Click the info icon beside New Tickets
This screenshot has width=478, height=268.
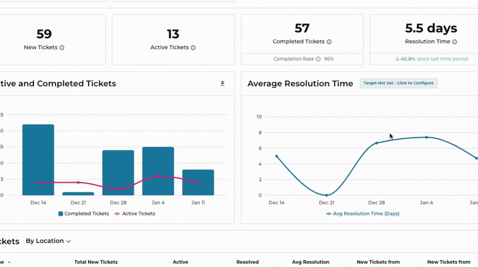(62, 48)
